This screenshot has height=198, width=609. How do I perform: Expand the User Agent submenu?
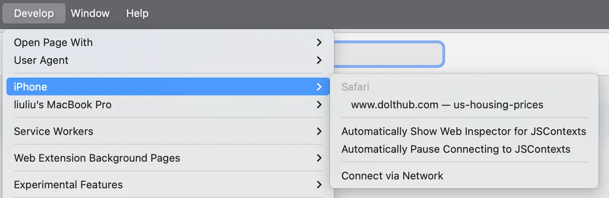(41, 60)
